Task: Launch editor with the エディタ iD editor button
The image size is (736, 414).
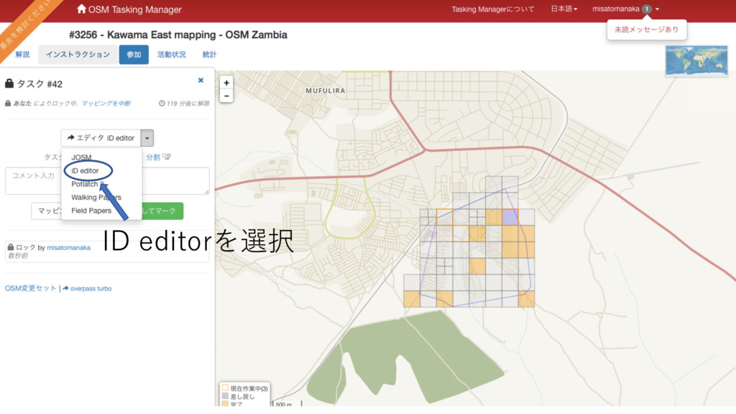Action: [x=101, y=138]
